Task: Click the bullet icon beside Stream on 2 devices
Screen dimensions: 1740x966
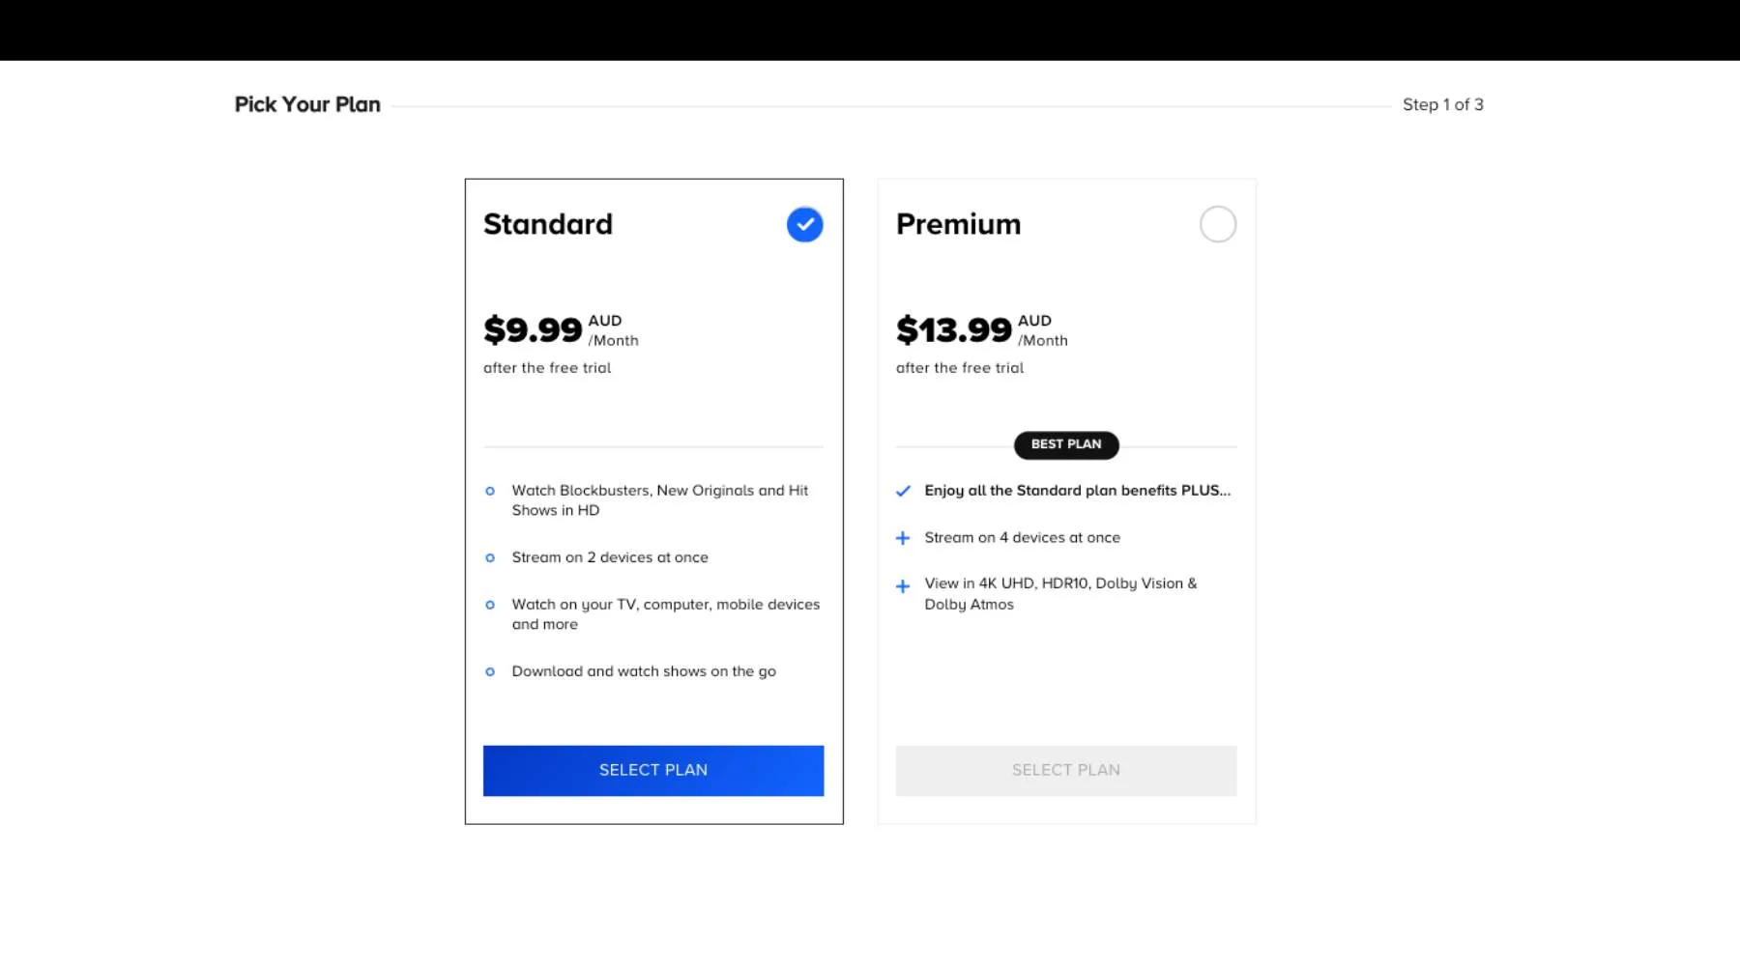Action: click(490, 558)
